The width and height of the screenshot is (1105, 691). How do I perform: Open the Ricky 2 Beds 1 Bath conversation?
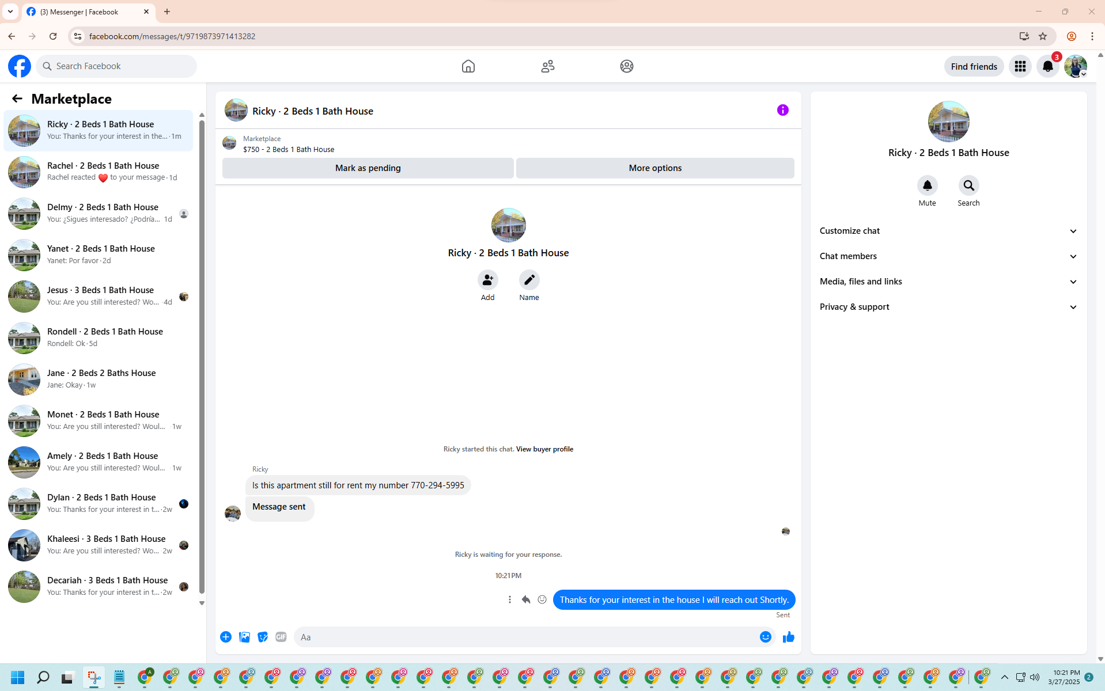99,131
